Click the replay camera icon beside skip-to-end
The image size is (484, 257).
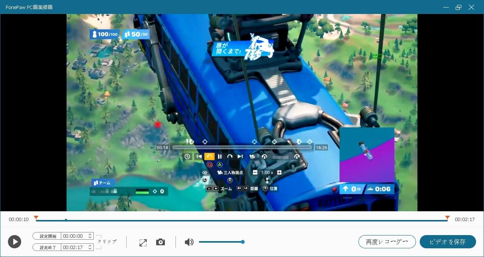click(252, 156)
